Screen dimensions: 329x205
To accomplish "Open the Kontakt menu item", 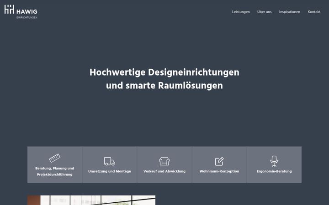I will [x=314, y=12].
